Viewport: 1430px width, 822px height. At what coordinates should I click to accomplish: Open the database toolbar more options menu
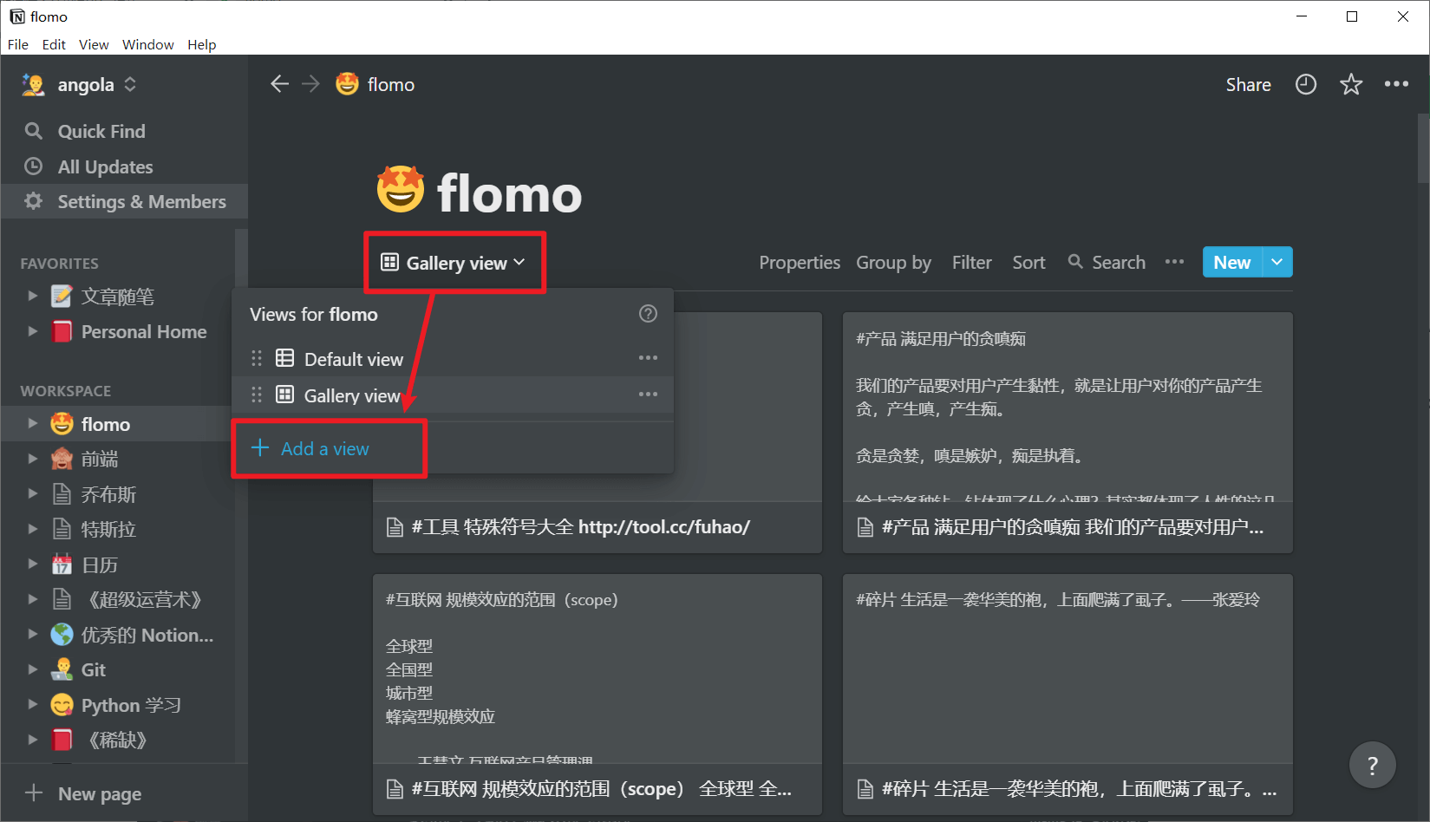(x=1174, y=262)
